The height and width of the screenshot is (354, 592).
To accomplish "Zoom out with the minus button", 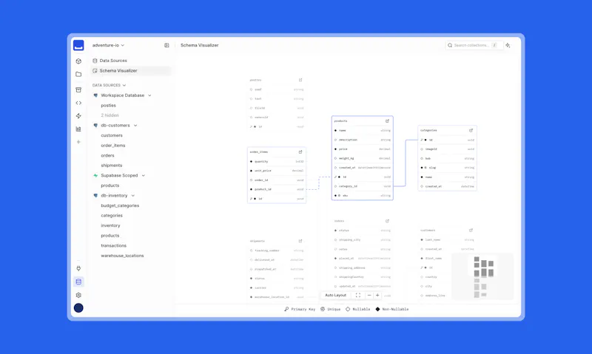I will pos(369,295).
